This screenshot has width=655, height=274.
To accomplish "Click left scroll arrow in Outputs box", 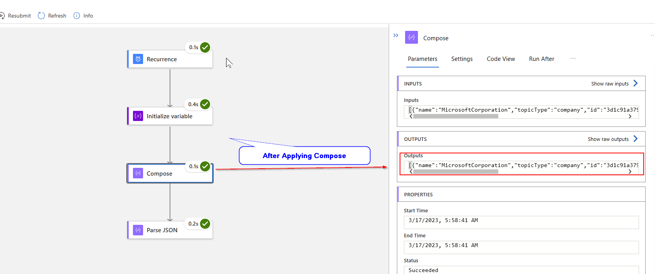I will click(x=411, y=172).
